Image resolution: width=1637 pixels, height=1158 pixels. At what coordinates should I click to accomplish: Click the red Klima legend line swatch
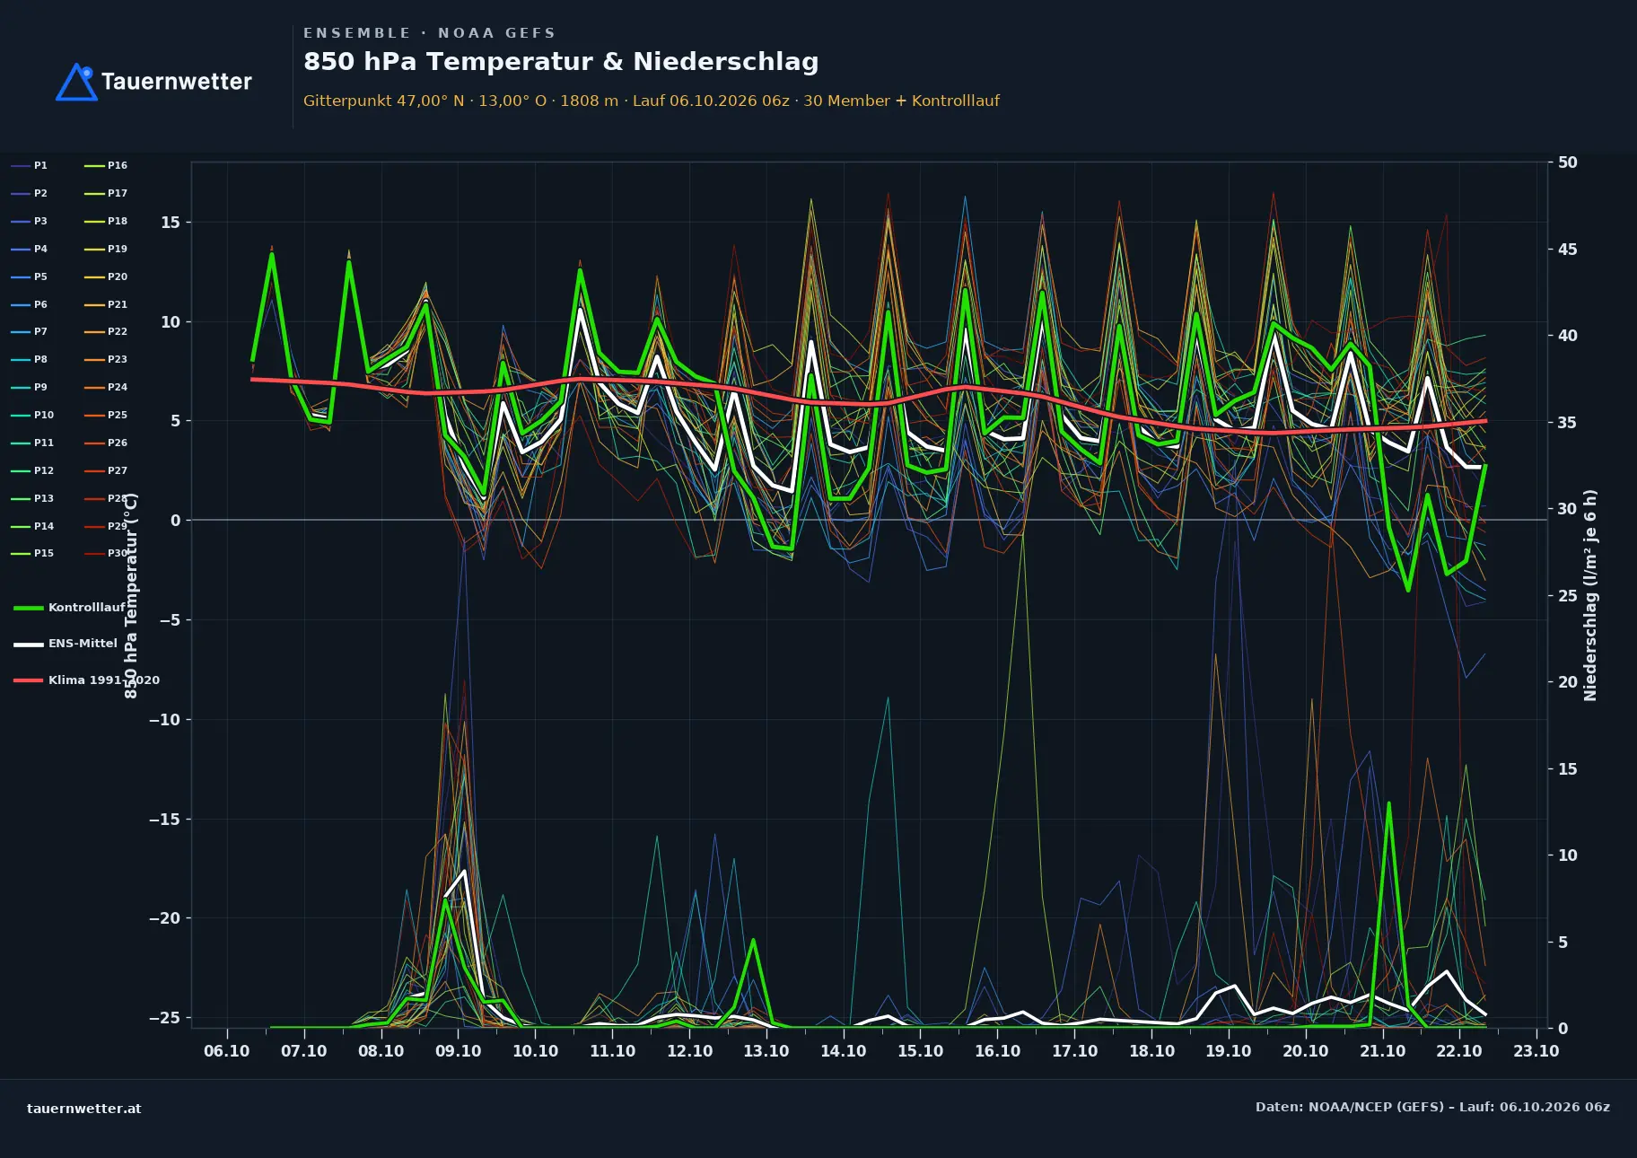29,680
